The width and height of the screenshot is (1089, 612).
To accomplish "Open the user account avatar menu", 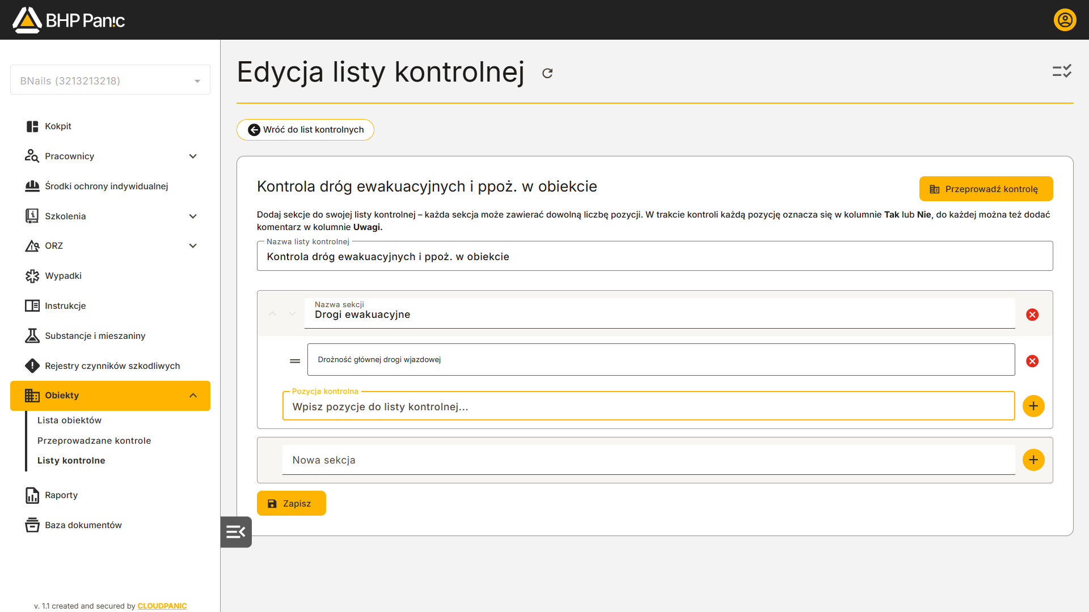I will coord(1065,20).
